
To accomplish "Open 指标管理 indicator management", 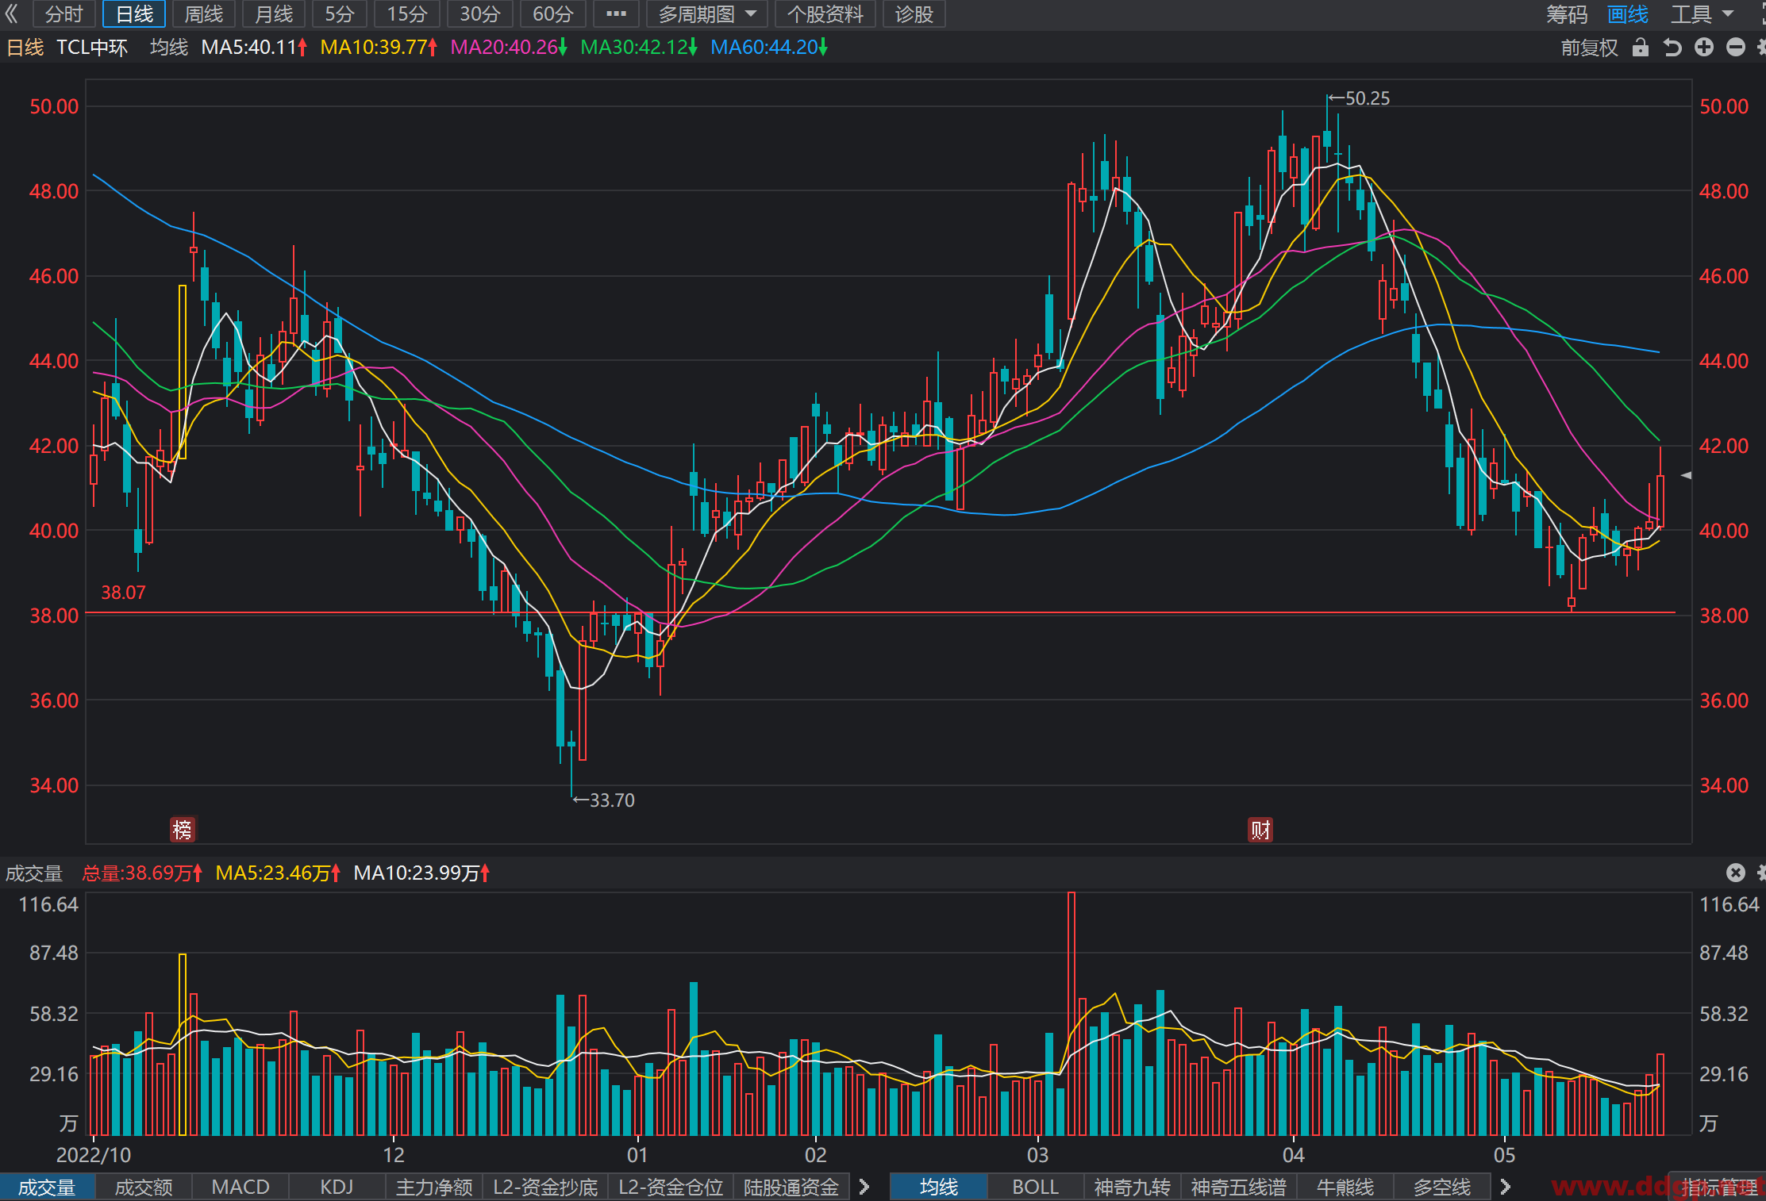I will pos(1718,1187).
